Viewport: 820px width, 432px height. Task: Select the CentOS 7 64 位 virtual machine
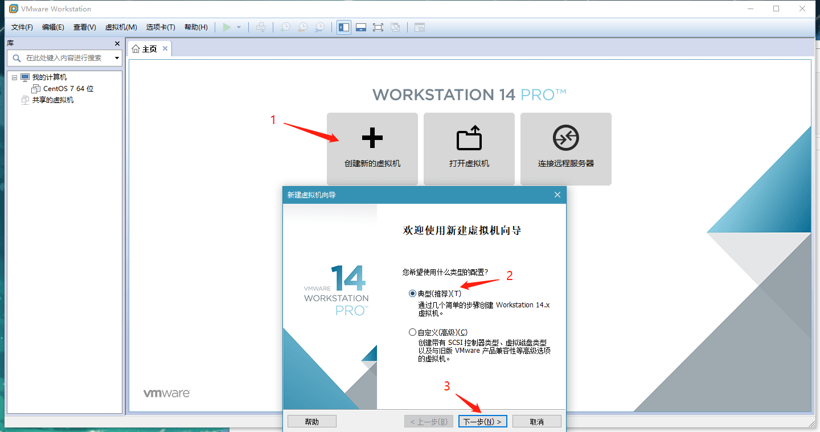tap(68, 89)
